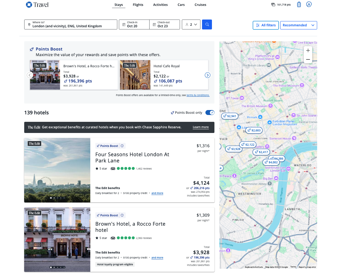Open the rewards points balance card icon
Viewport: 355px width, 274px height.
pyautogui.click(x=273, y=5)
